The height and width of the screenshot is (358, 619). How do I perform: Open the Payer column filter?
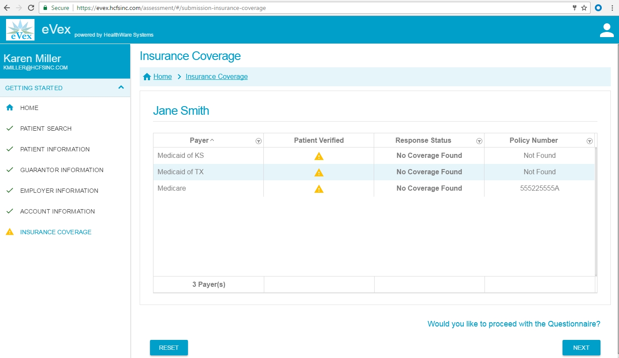pyautogui.click(x=258, y=141)
